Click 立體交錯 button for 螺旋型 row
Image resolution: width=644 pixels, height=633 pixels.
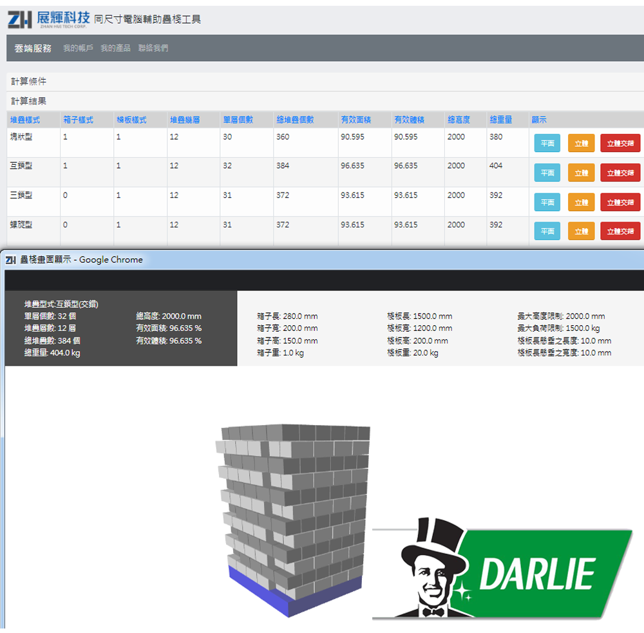[x=620, y=231]
